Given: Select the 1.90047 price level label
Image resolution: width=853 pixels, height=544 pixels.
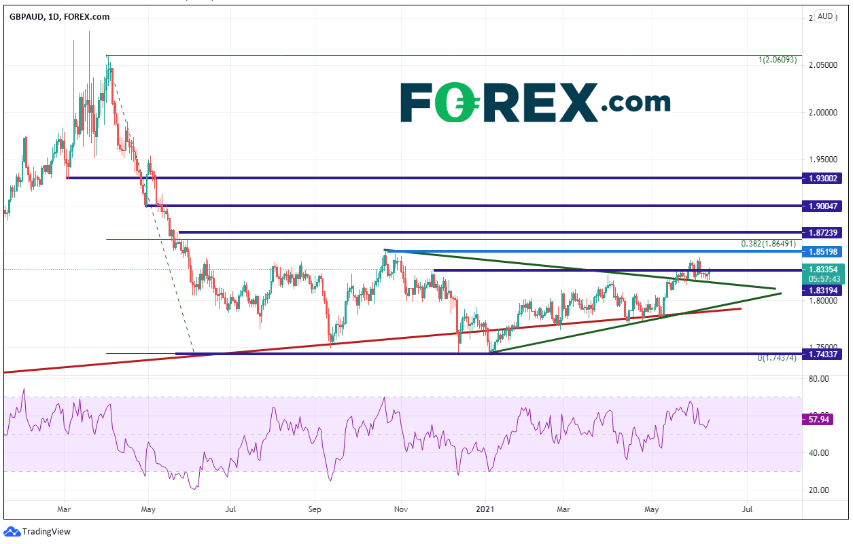Looking at the screenshot, I should [x=824, y=205].
